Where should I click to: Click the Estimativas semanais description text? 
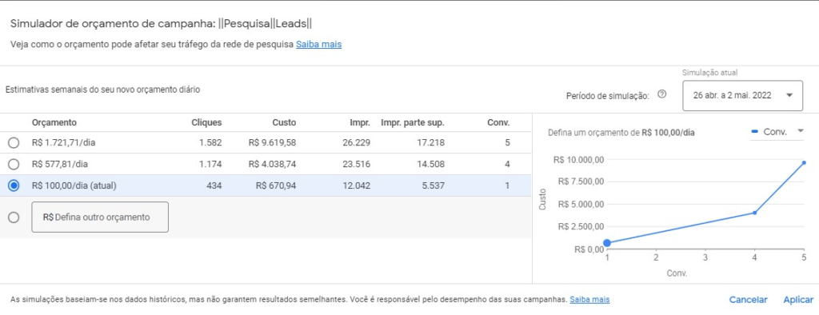click(x=102, y=90)
